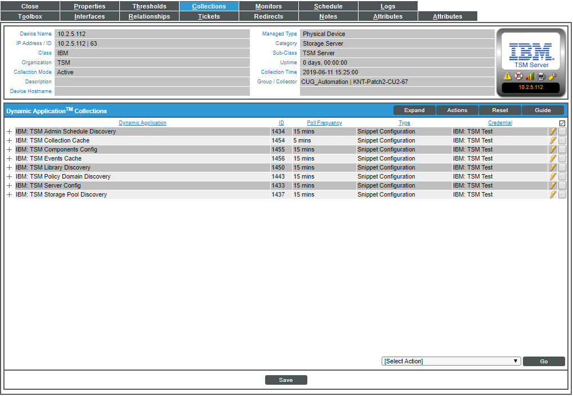The height and width of the screenshot is (396, 573).
Task: Check the select-all checkbox in the table header
Action: (x=562, y=123)
